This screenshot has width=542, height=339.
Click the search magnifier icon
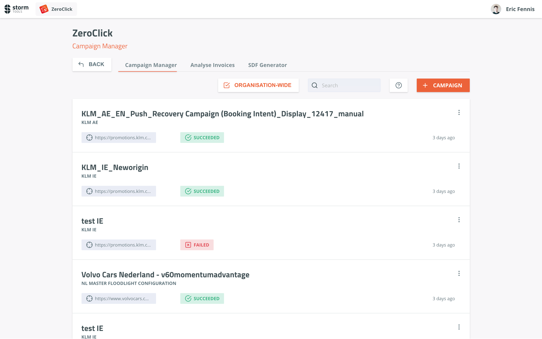click(314, 85)
